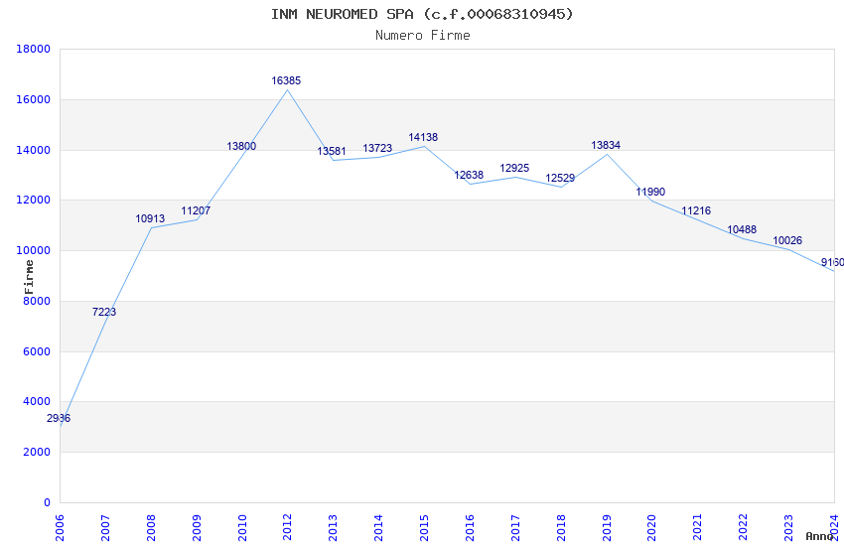Click the y-axis tick 8000

(x=37, y=301)
